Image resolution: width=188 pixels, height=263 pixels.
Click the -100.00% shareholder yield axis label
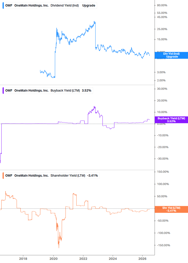click(x=163, y=233)
